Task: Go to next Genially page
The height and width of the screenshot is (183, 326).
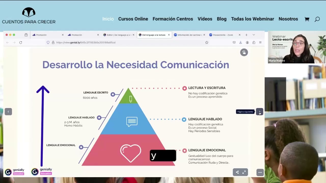Action: click(260, 112)
